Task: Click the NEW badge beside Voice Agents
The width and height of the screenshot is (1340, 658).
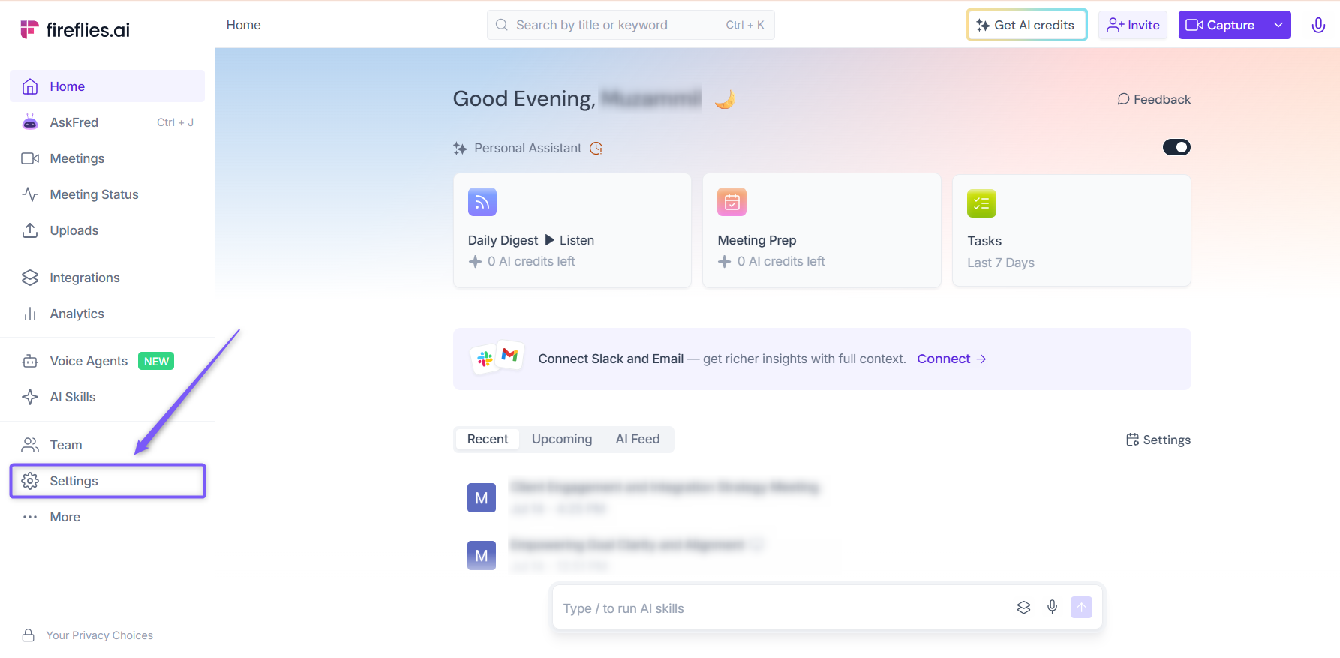Action: (x=156, y=361)
